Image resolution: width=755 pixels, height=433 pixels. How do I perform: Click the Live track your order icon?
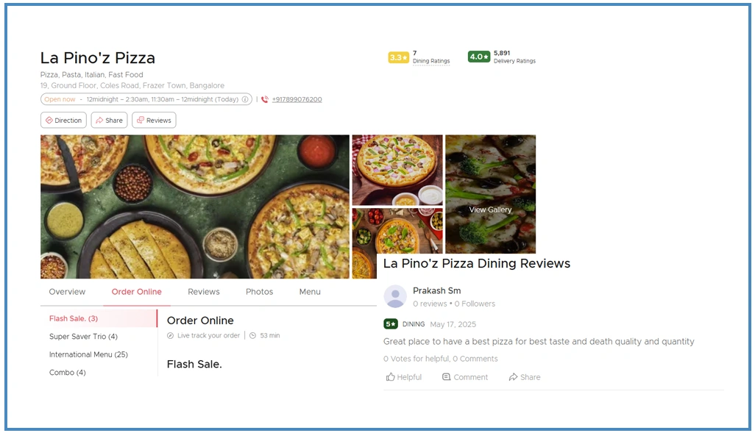(171, 336)
